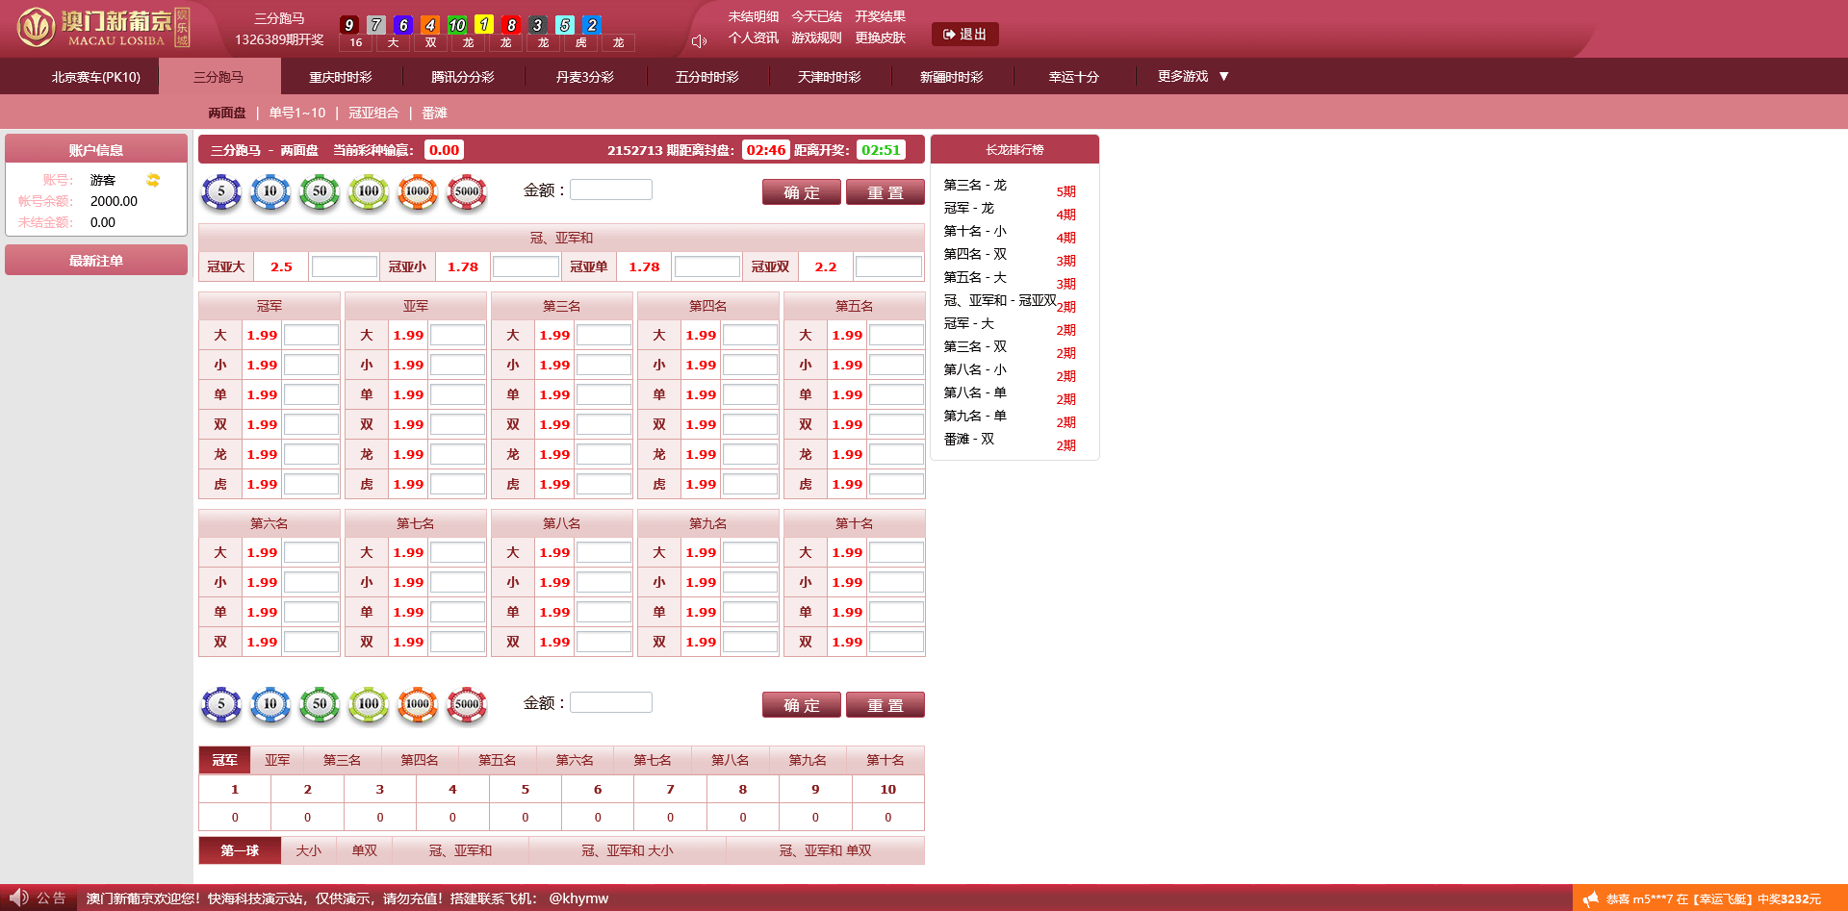
Task: Select the 亚军 ranking statistics tab
Action: [277, 760]
